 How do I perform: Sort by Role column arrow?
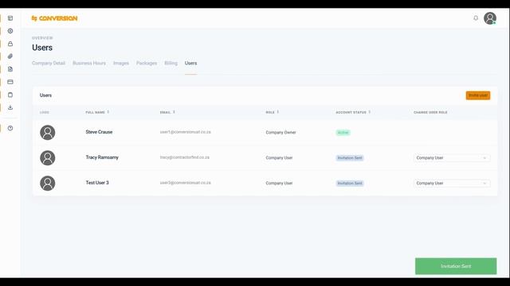278,112
